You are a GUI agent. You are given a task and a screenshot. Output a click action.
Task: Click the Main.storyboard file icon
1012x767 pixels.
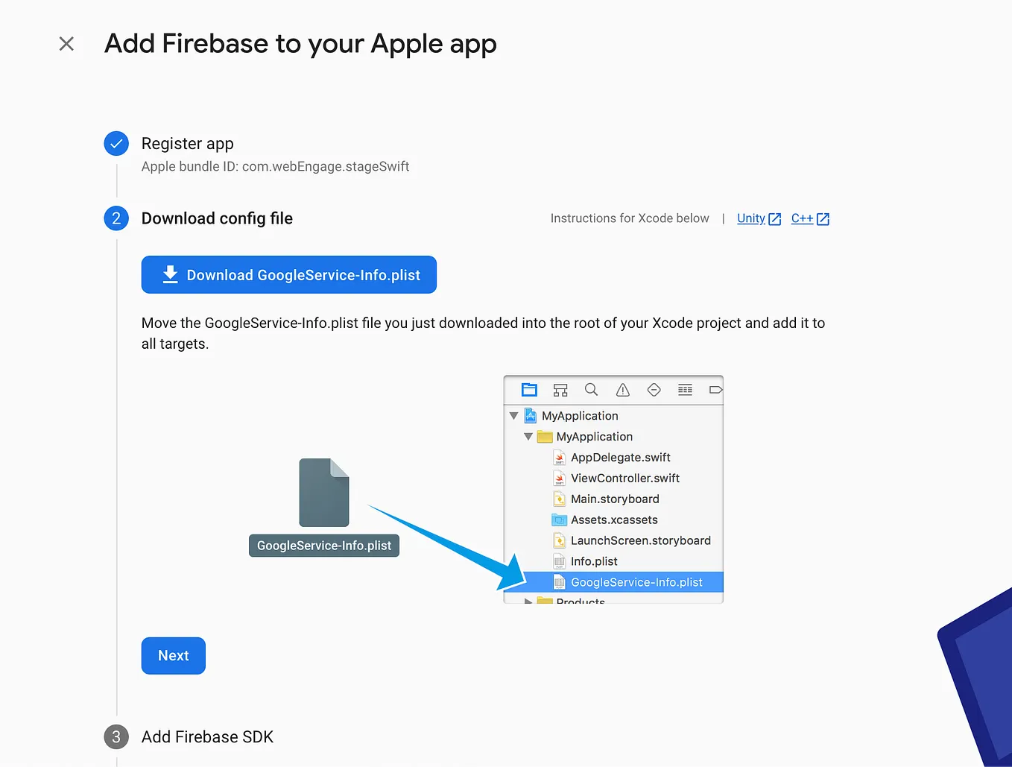pyautogui.click(x=560, y=499)
